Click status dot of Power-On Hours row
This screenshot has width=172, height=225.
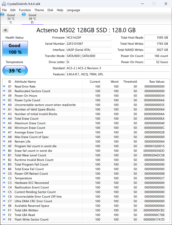[4, 96]
